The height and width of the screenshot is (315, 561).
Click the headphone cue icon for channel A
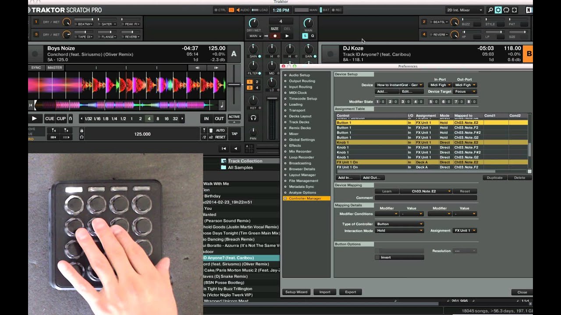click(x=253, y=118)
